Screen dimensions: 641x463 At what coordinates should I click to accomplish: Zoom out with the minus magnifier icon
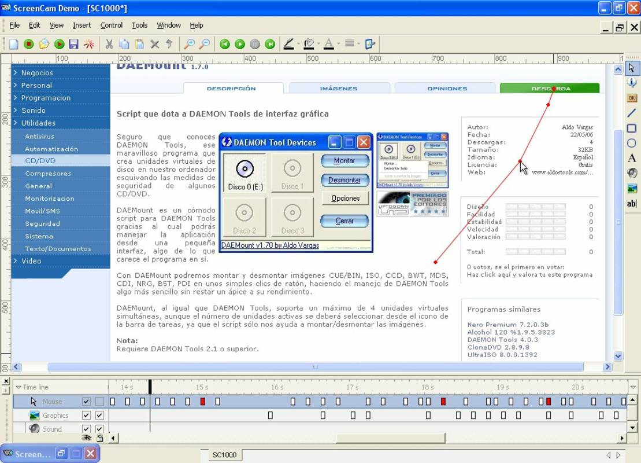tap(205, 44)
